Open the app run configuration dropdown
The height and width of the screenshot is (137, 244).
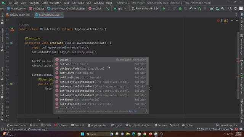click(x=120, y=8)
